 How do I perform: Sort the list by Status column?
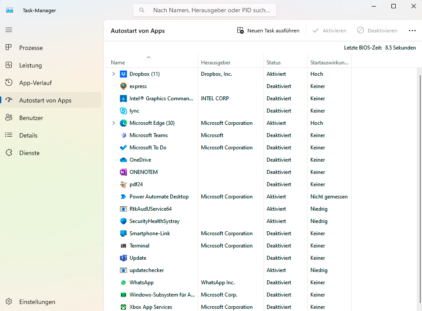pyautogui.click(x=274, y=62)
